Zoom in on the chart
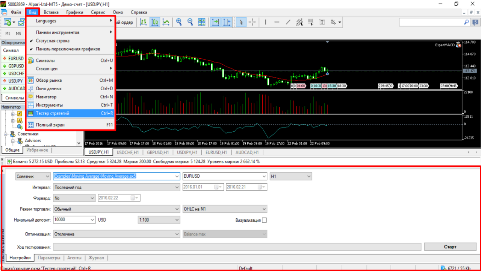 pyautogui.click(x=179, y=22)
